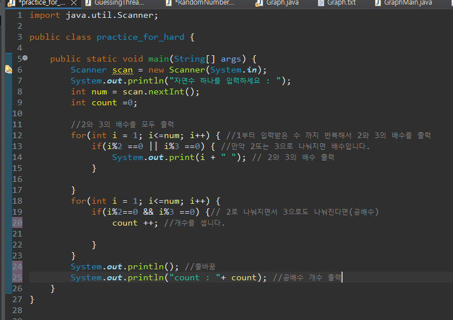Click the 'main' method name

coord(158,59)
